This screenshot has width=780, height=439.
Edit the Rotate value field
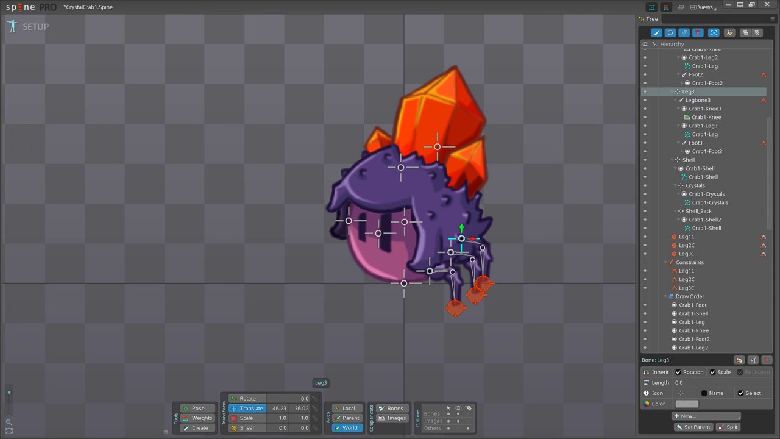click(288, 399)
